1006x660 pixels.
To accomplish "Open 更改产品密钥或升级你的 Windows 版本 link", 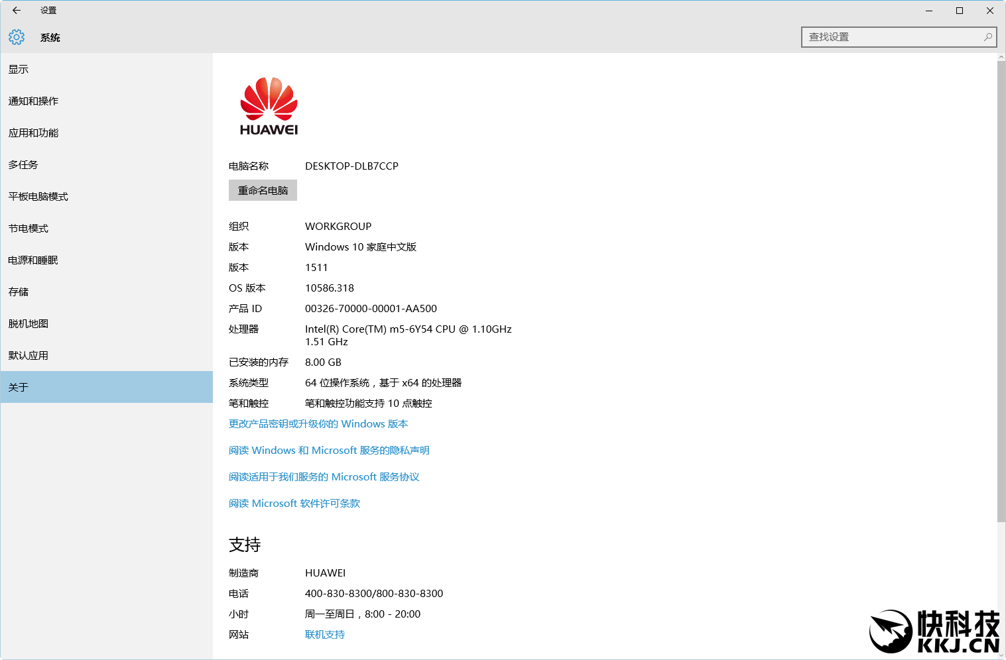I will (318, 424).
